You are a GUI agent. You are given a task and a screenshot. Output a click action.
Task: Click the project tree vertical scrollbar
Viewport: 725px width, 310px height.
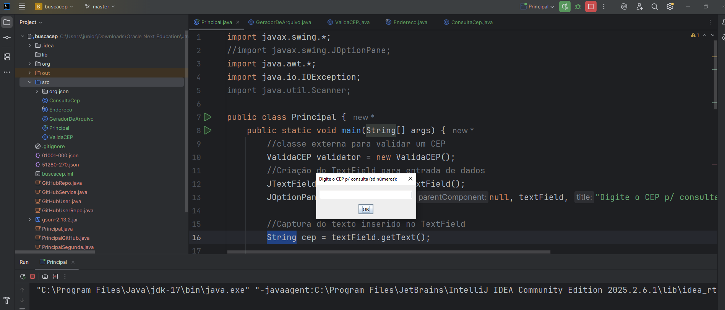tap(186, 122)
